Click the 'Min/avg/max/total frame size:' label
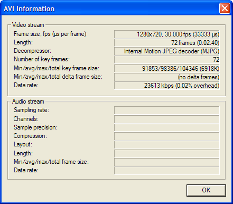This screenshot has width=233, height=204. click(x=51, y=162)
